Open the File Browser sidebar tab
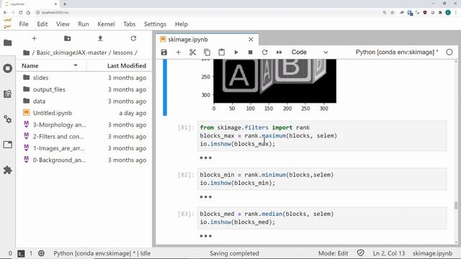This screenshot has width=461, height=259. [8, 43]
